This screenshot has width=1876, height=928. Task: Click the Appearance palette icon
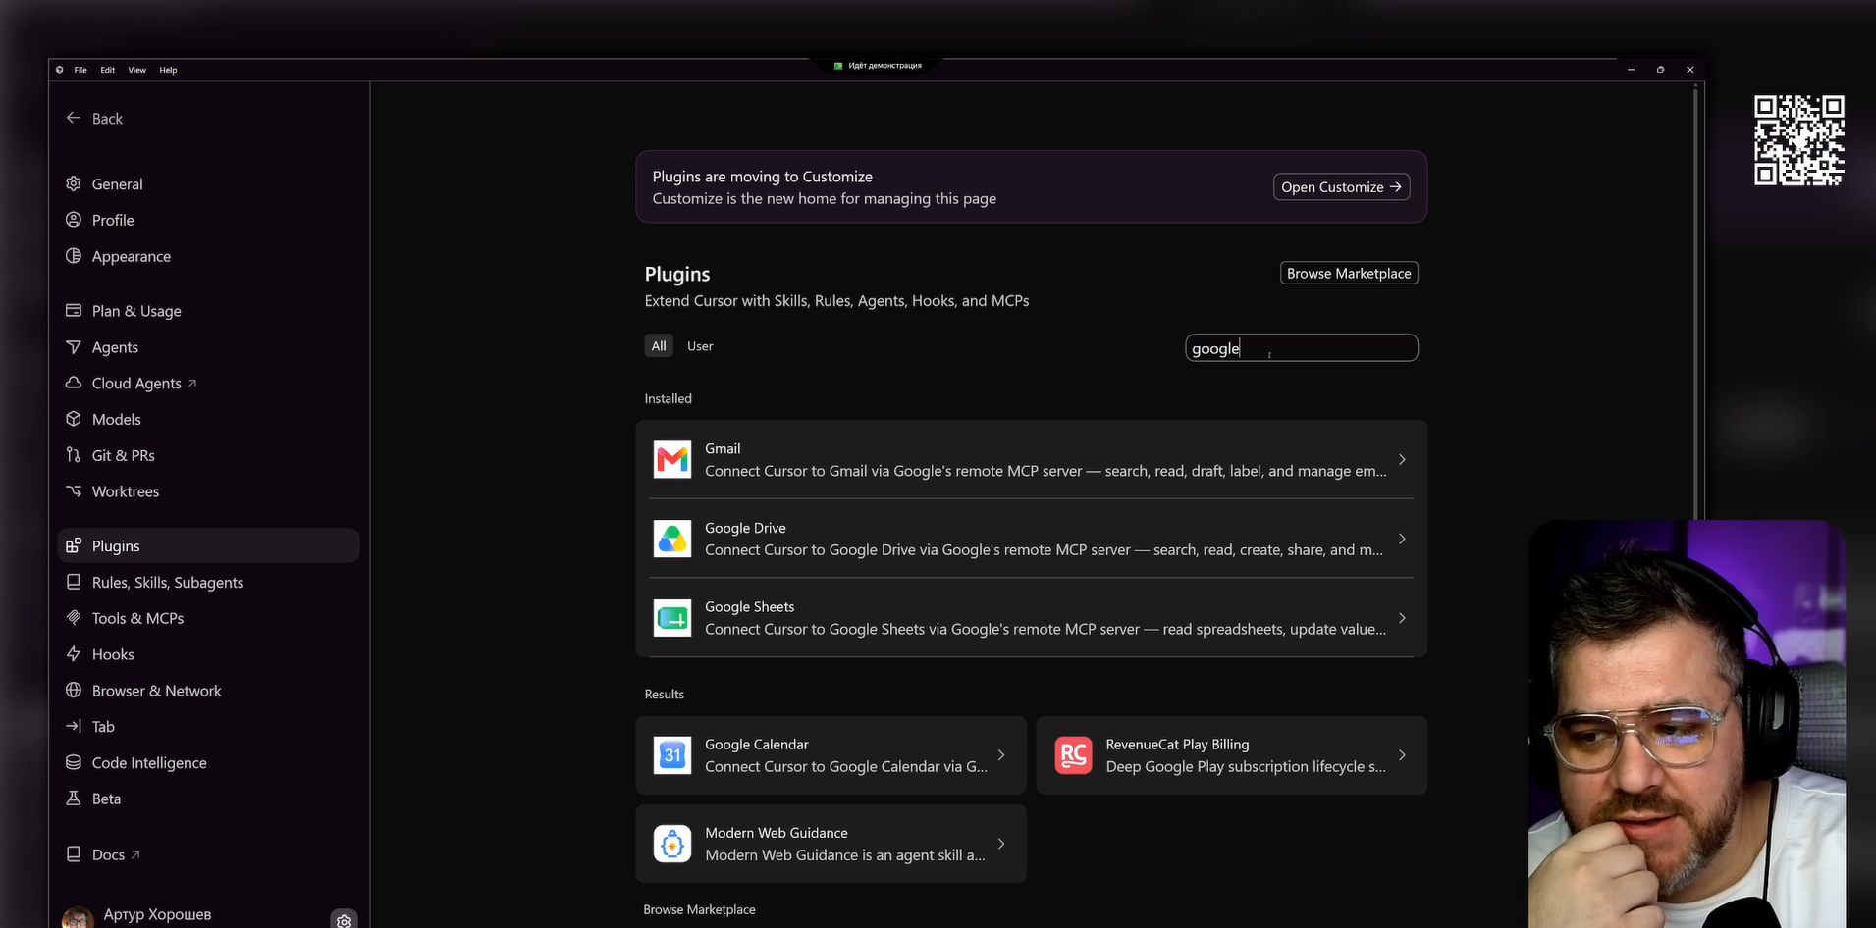pos(74,256)
